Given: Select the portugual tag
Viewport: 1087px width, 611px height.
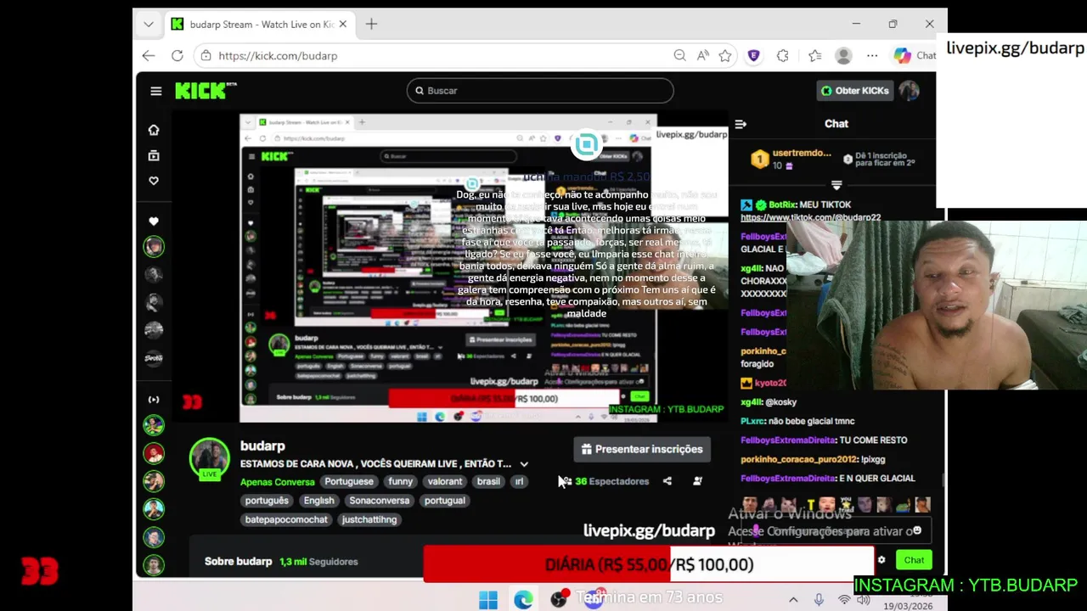Looking at the screenshot, I should pyautogui.click(x=445, y=501).
